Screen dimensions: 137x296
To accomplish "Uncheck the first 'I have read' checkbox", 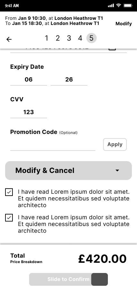I will click(9, 192).
